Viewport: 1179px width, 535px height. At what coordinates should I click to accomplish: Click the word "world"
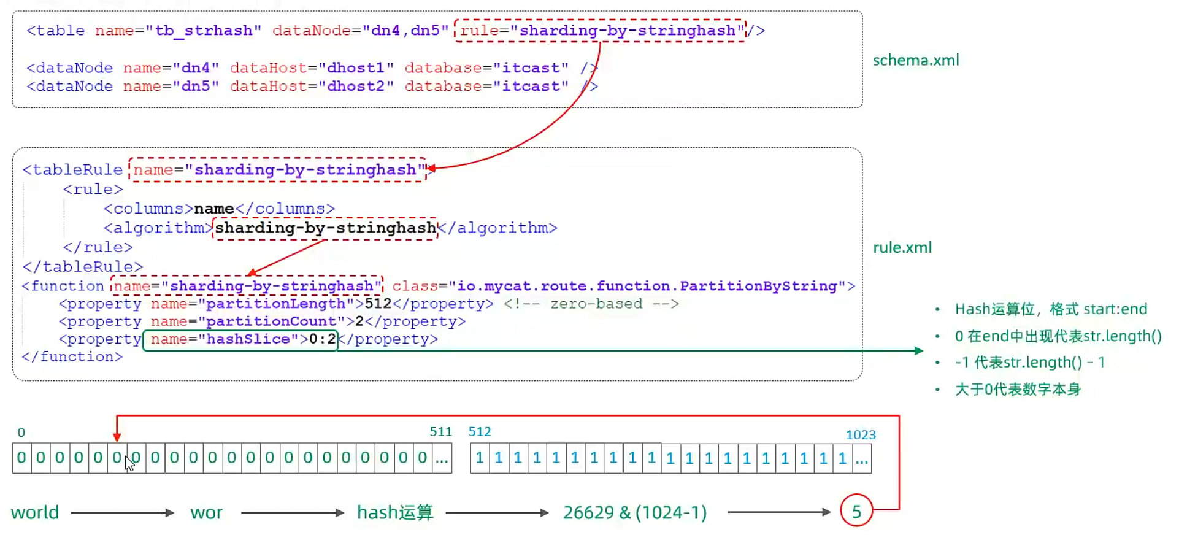[x=35, y=513]
